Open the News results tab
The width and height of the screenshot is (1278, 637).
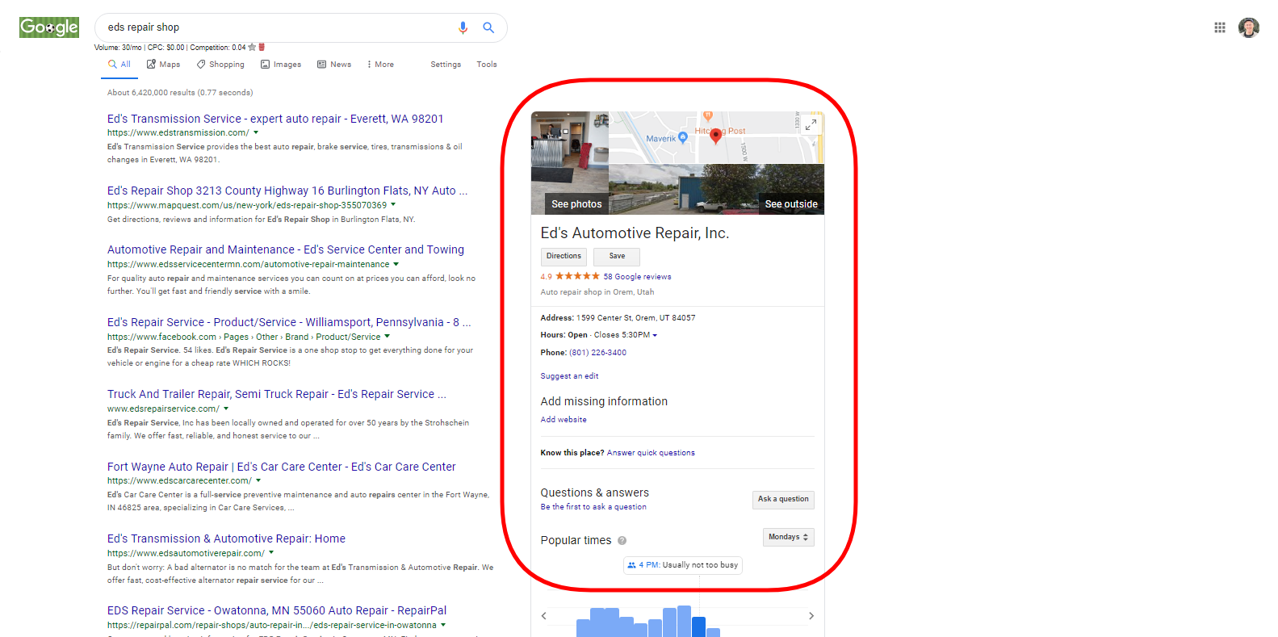(334, 65)
